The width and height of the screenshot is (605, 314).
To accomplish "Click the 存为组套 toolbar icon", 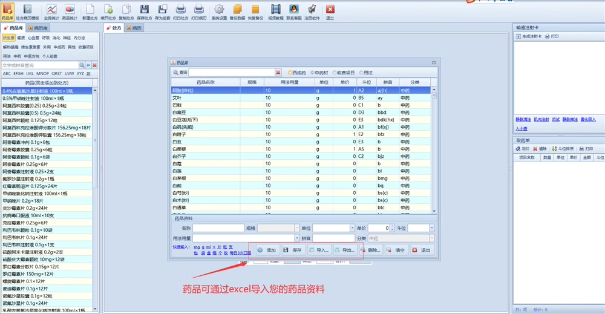I will pos(162,11).
